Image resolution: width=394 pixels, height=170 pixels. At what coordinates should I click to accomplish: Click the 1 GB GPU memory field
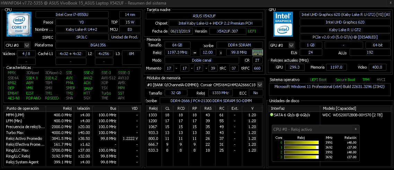point(310,45)
